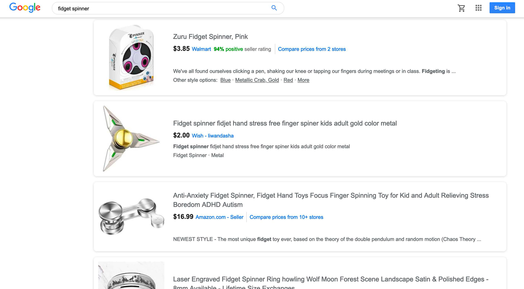Screen dimensions: 524x289
Task: Open the Amazon.com - Seller link
Action: tap(219, 217)
